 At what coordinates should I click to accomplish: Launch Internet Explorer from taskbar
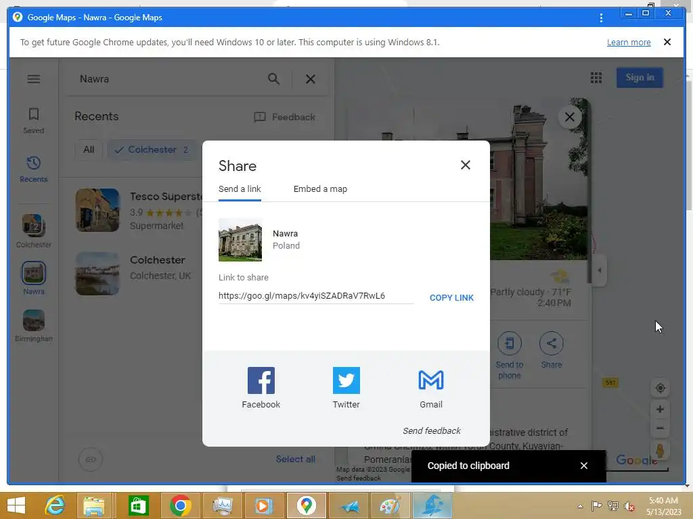[x=55, y=505]
